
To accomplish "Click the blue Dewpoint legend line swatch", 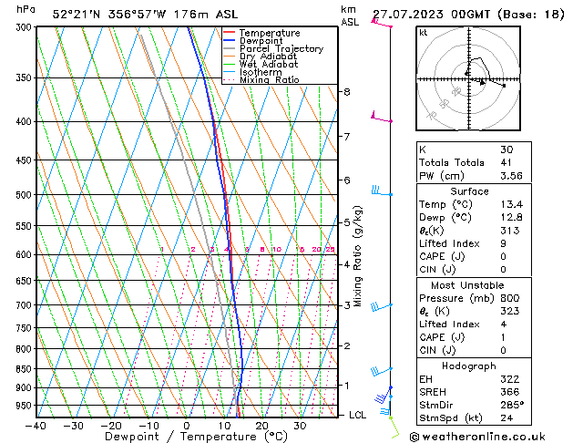I will point(230,40).
